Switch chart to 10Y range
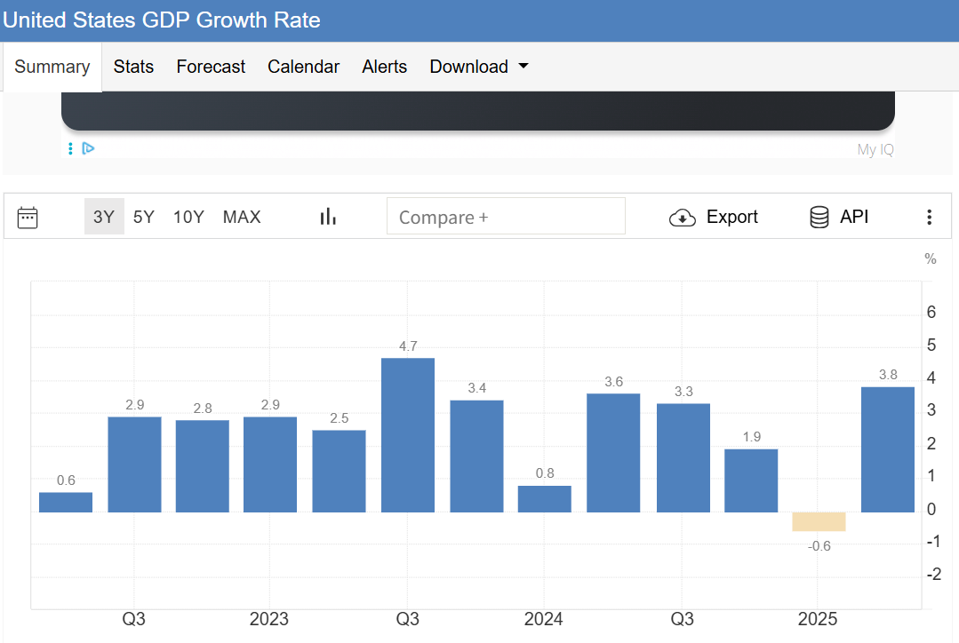The width and height of the screenshot is (959, 643). point(188,217)
